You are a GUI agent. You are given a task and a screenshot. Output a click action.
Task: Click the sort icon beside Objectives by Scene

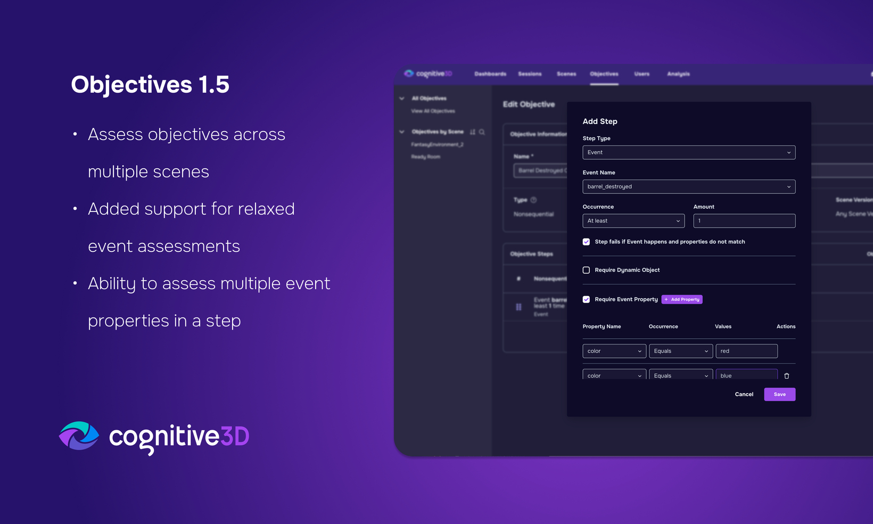point(473,132)
